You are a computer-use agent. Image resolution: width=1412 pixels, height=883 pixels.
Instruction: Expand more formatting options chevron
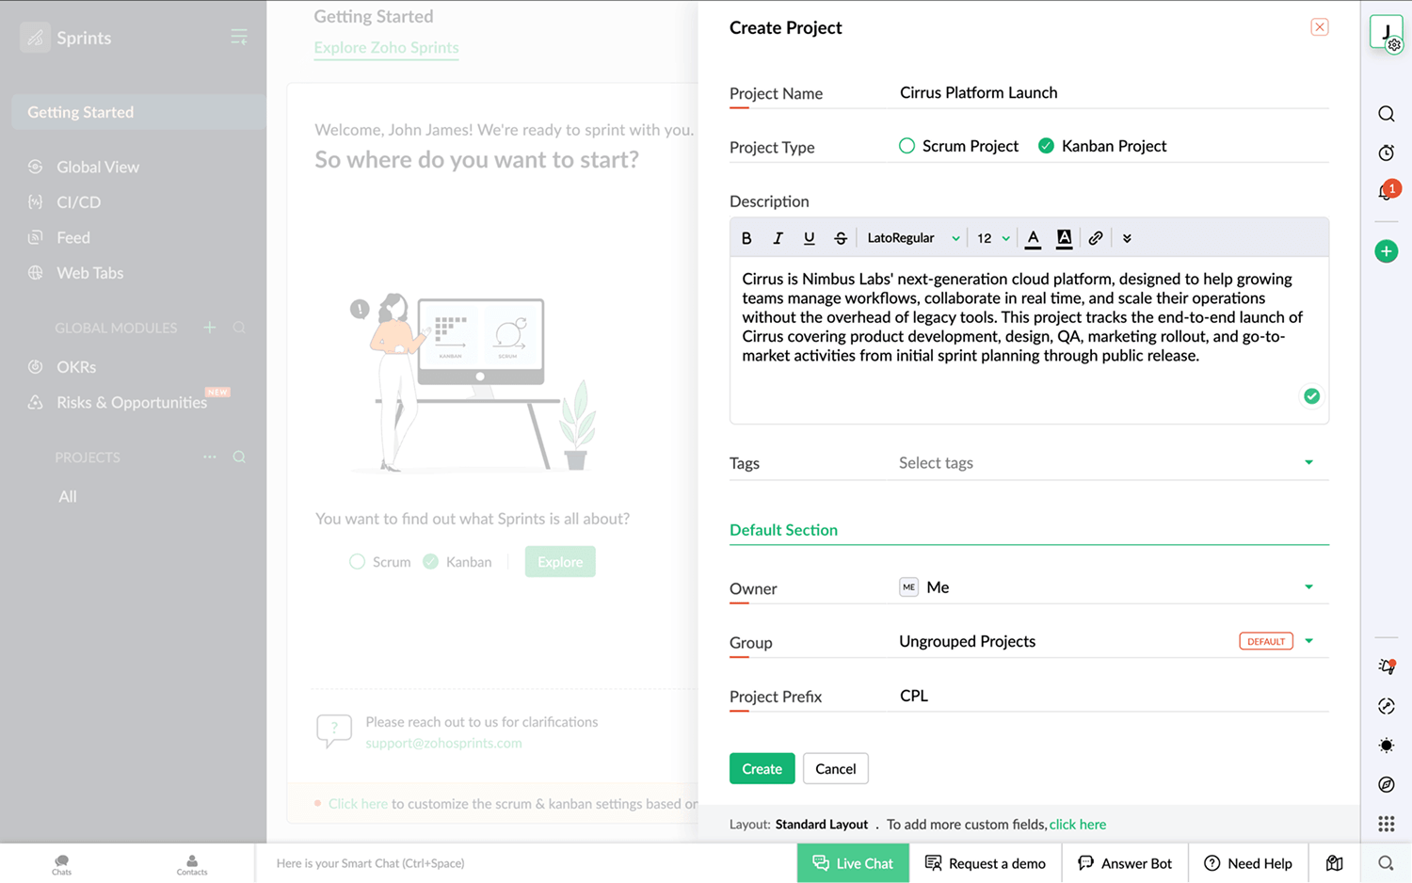pyautogui.click(x=1127, y=238)
